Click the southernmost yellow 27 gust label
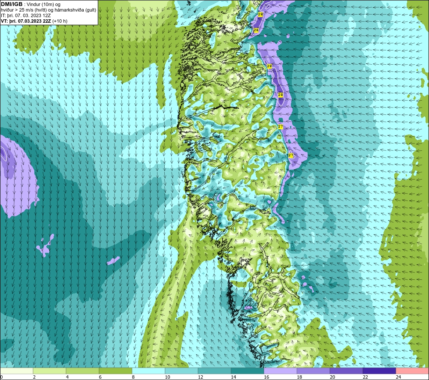The image size is (429, 380). [x=291, y=155]
